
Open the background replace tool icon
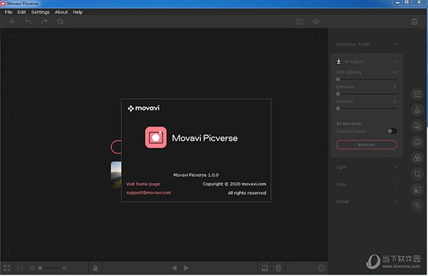(417, 126)
